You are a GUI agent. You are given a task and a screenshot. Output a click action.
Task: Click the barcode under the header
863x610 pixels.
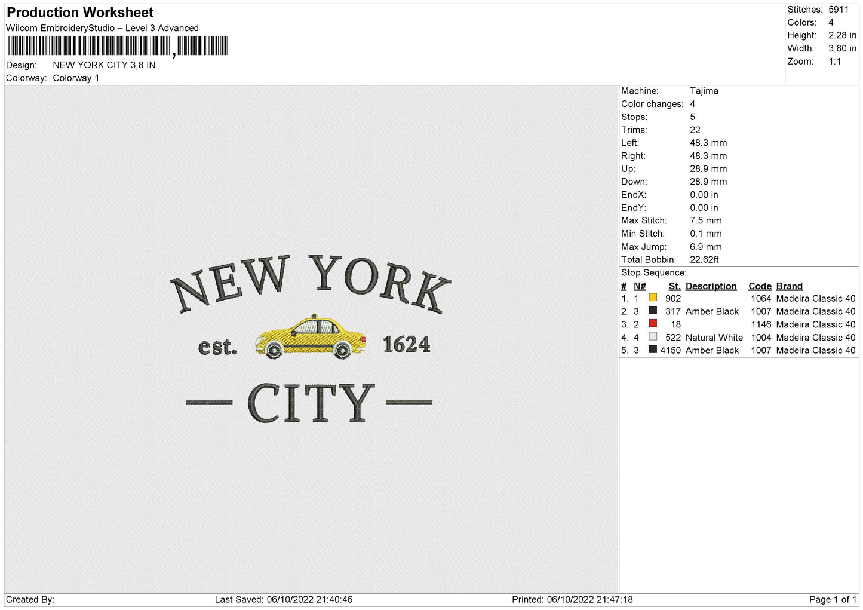tap(118, 46)
